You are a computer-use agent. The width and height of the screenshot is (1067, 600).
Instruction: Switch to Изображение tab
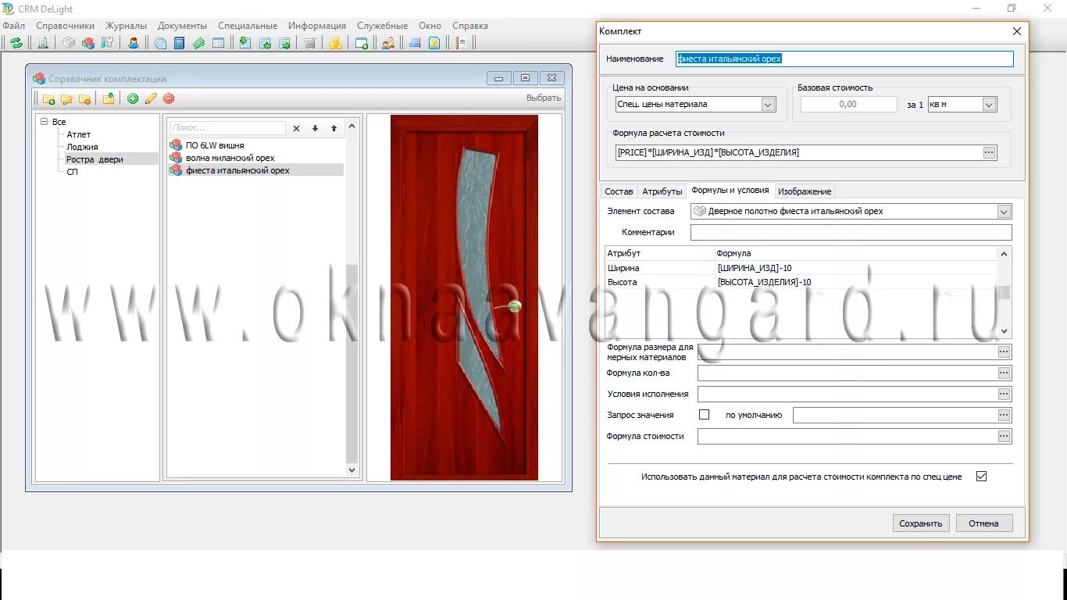805,191
